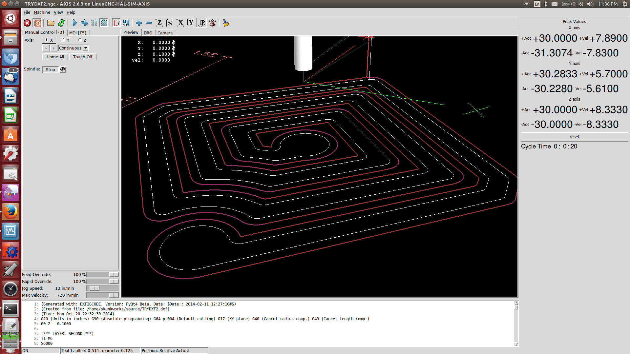This screenshot has width=630, height=354.
Task: Select X axis radio button
Action: pos(49,40)
